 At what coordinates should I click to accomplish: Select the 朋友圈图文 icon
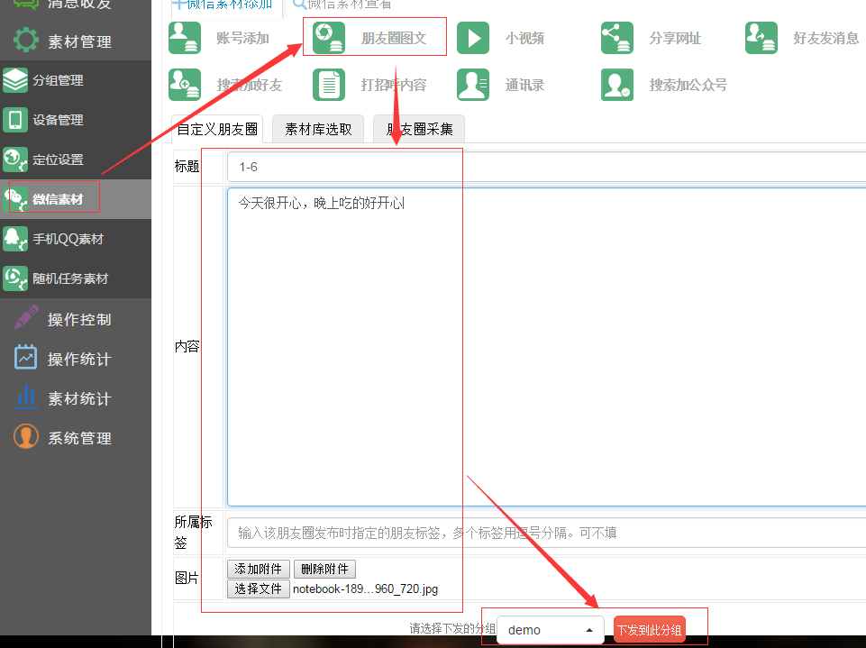pos(329,38)
